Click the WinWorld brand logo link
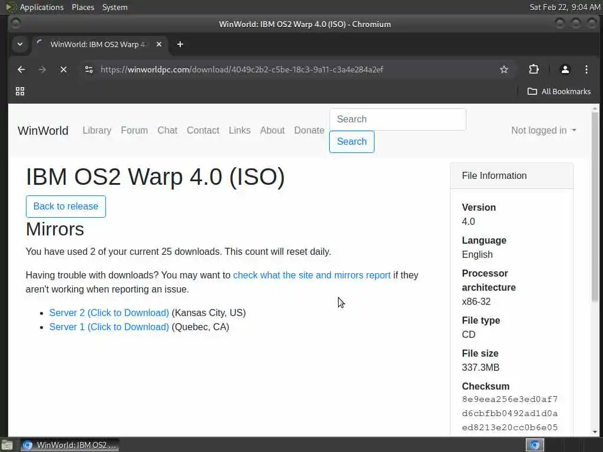 pos(43,131)
